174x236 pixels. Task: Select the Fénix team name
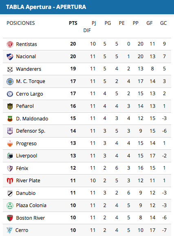tap(22, 168)
